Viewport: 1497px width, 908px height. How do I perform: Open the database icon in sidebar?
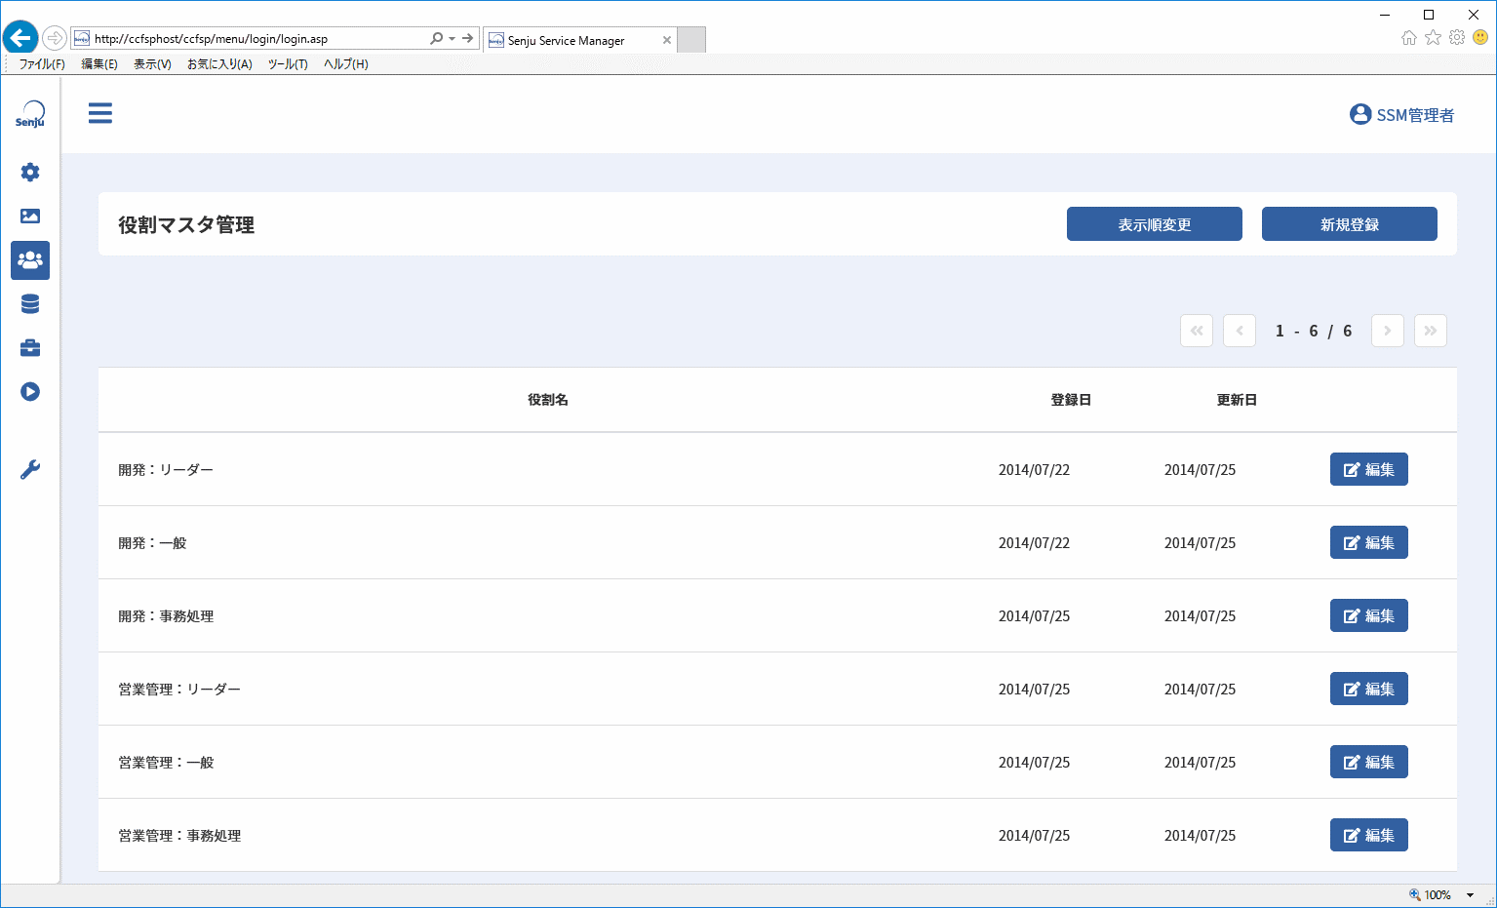(x=30, y=304)
